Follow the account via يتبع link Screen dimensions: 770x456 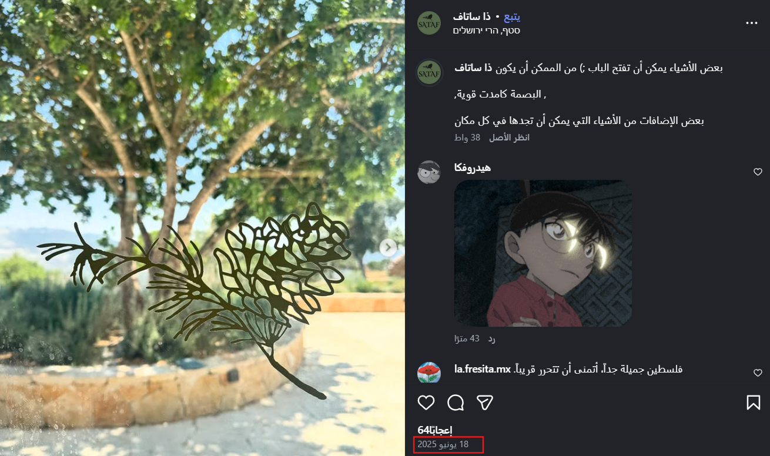click(512, 16)
